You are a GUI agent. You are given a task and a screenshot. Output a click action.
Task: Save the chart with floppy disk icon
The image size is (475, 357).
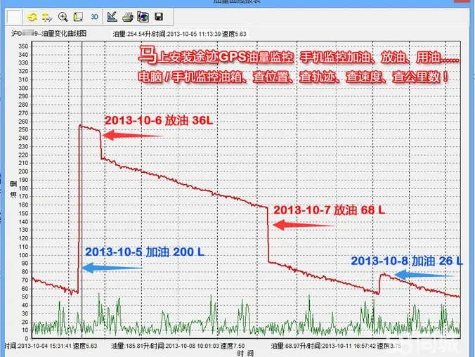pyautogui.click(x=159, y=15)
